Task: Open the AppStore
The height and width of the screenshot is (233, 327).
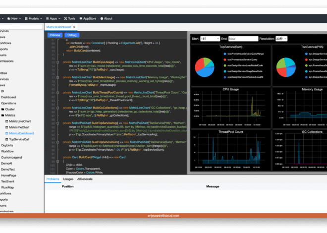Action: [x=88, y=18]
